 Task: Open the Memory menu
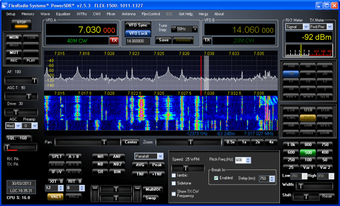[x=28, y=14]
